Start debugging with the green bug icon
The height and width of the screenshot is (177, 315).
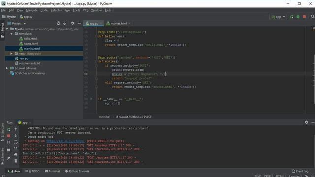click(298, 17)
